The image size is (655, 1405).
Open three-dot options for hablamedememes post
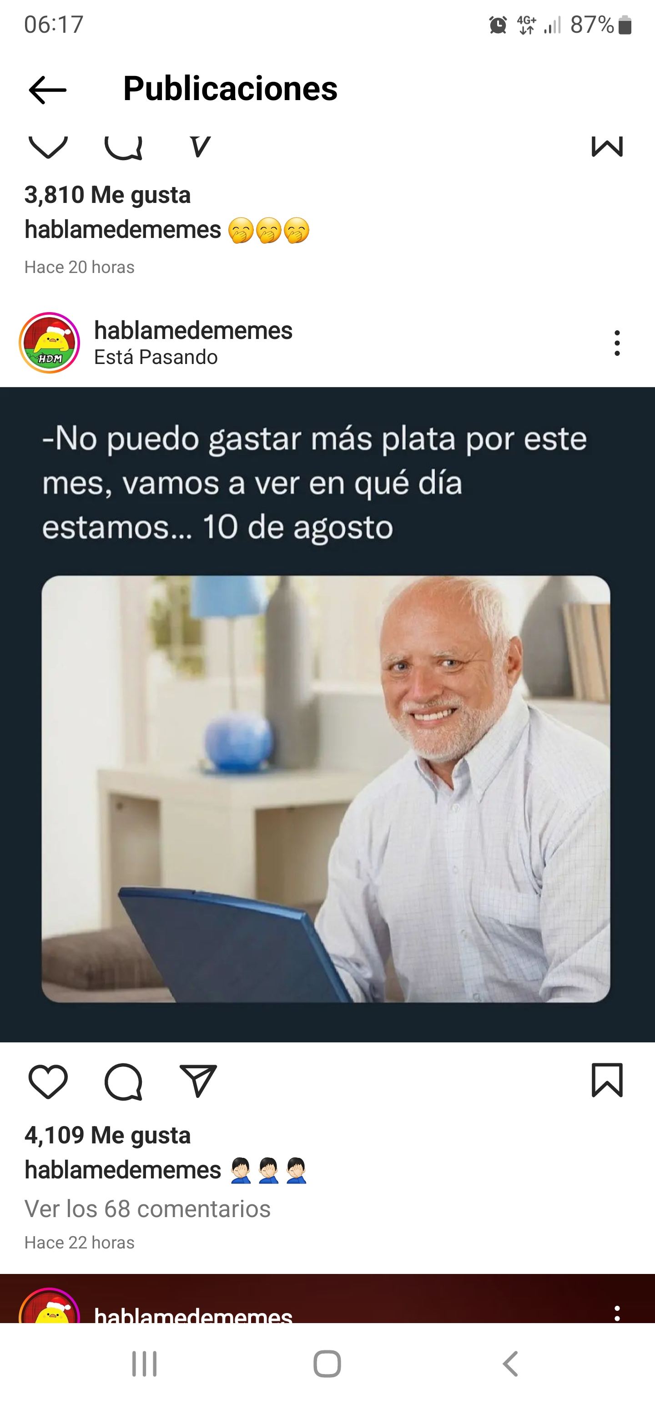(x=617, y=343)
